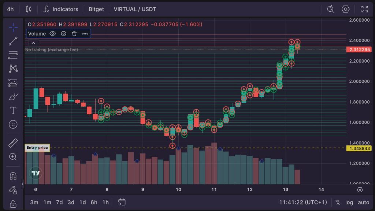375x211 pixels.
Task: Open the Indicators panel
Action: tap(61, 9)
